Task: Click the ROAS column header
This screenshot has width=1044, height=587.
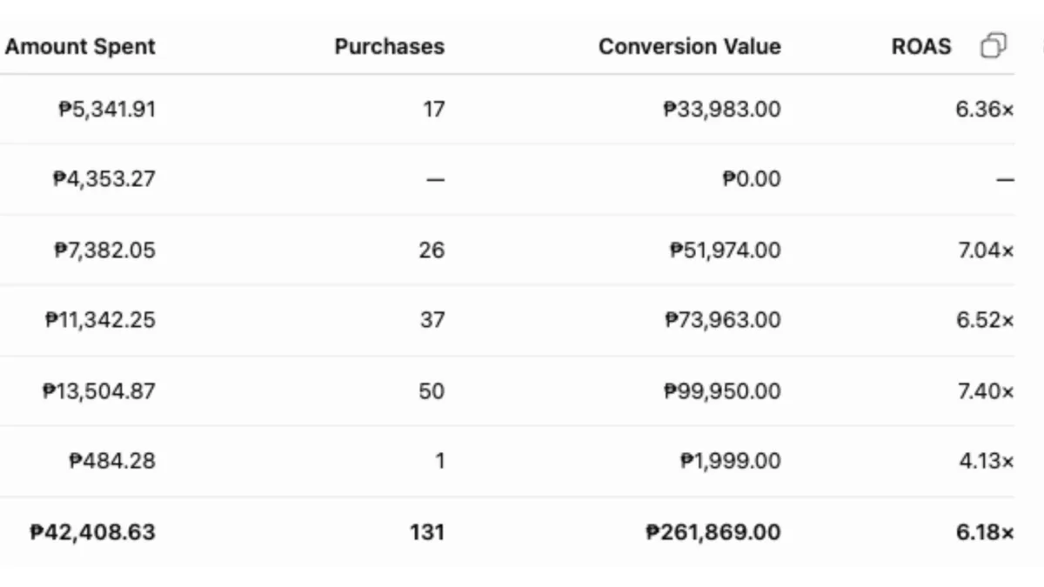Action: click(x=921, y=46)
